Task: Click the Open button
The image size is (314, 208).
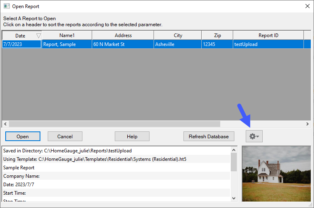Action: (x=23, y=136)
